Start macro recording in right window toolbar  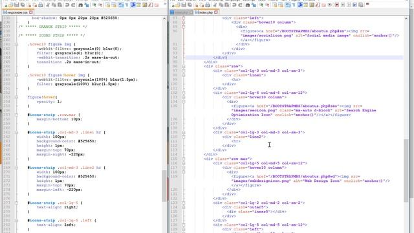(336, 5)
